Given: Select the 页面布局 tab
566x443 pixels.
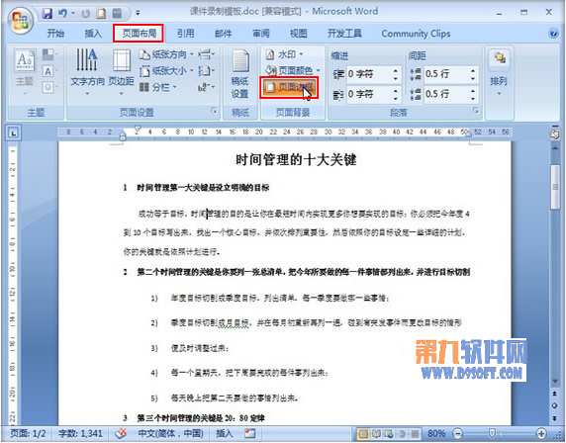Looking at the screenshot, I should [x=139, y=34].
